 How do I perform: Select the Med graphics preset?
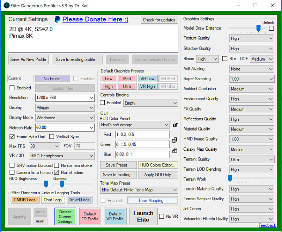click(x=127, y=79)
